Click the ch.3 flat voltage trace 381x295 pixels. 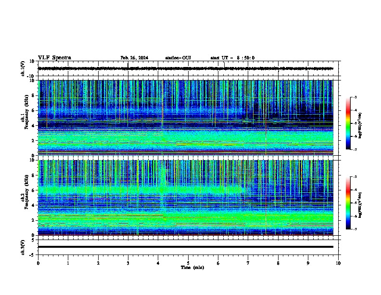(x=185, y=247)
